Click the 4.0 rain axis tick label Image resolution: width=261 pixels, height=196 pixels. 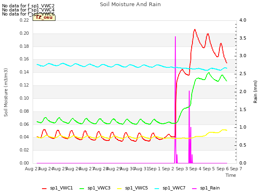point(243,20)
